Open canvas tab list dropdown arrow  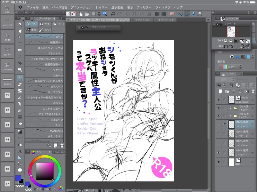point(208,20)
